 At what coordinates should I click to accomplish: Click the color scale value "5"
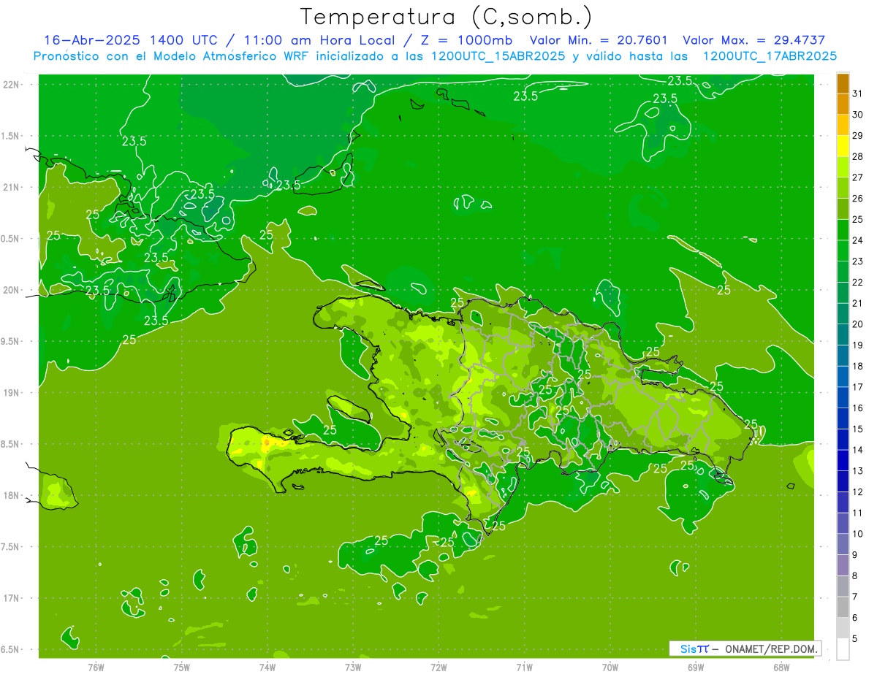[x=855, y=638]
